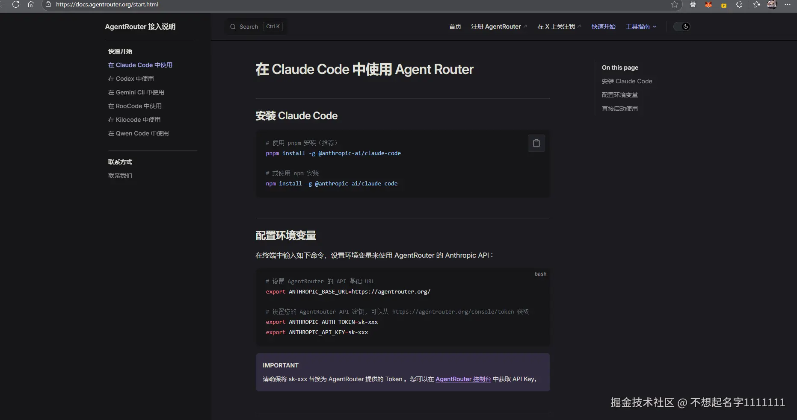This screenshot has width=797, height=420.
Task: Click the 联系方式 sidebar section header
Action: tap(120, 162)
